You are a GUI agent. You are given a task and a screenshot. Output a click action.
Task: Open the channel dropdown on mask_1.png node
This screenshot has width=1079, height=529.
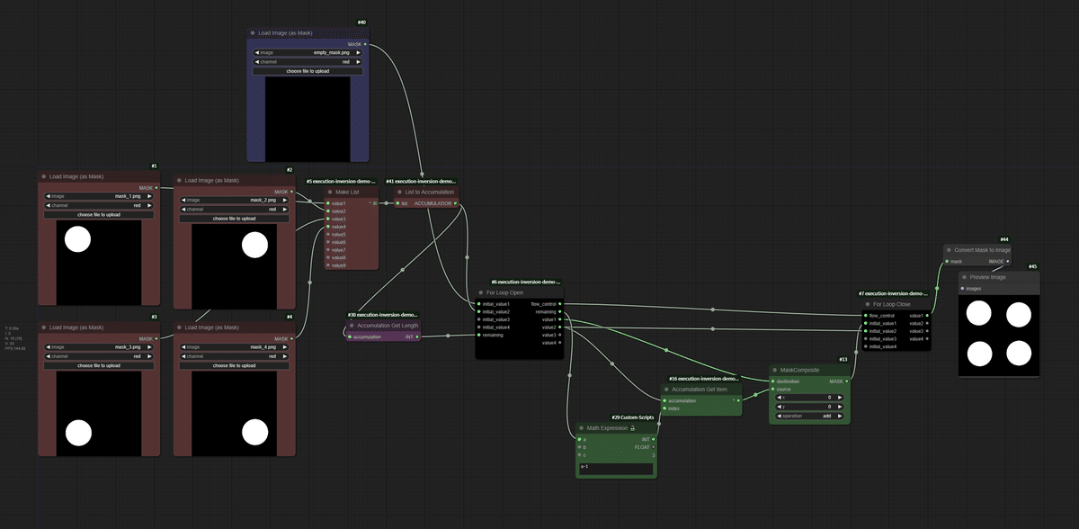[99, 205]
